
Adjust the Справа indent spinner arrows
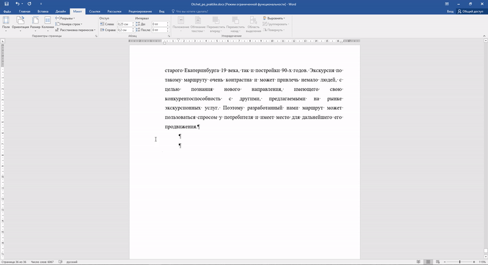133,30
